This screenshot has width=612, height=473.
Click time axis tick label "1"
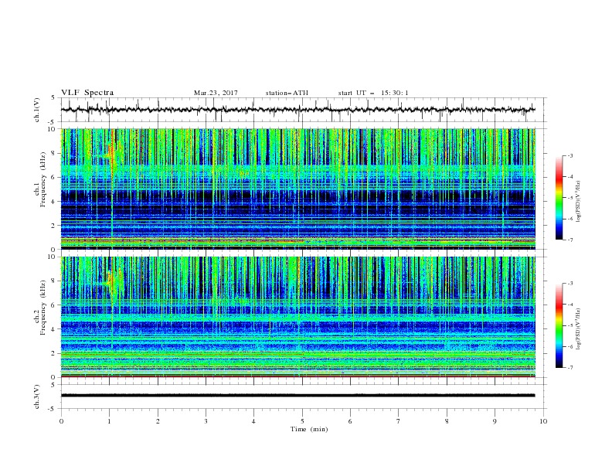pyautogui.click(x=109, y=421)
